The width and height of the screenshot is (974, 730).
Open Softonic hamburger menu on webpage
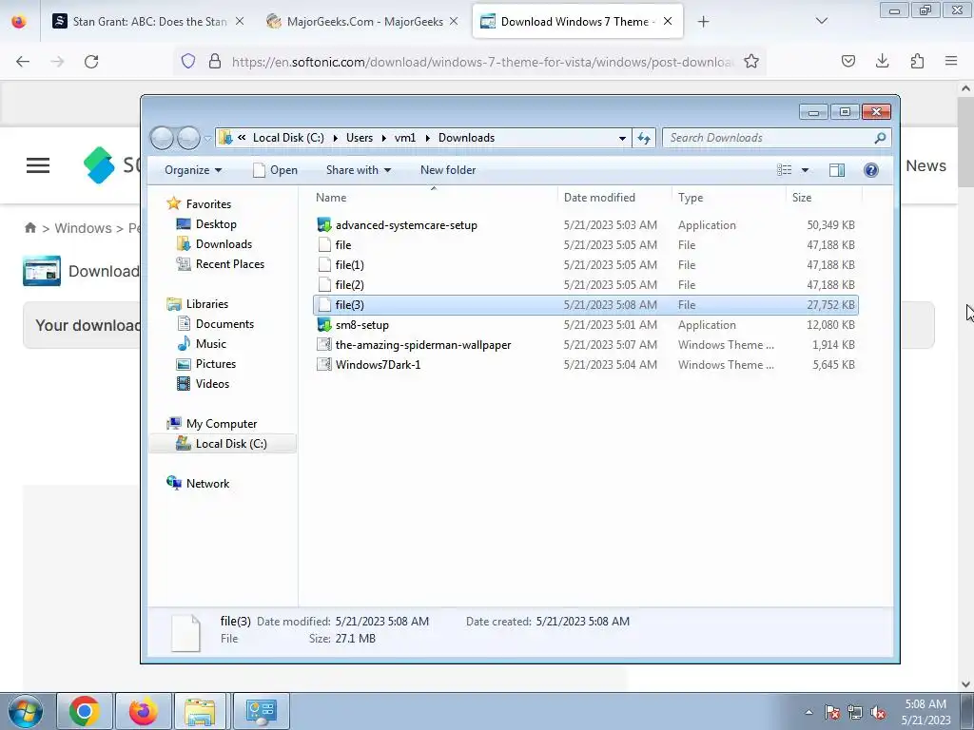pos(38,165)
